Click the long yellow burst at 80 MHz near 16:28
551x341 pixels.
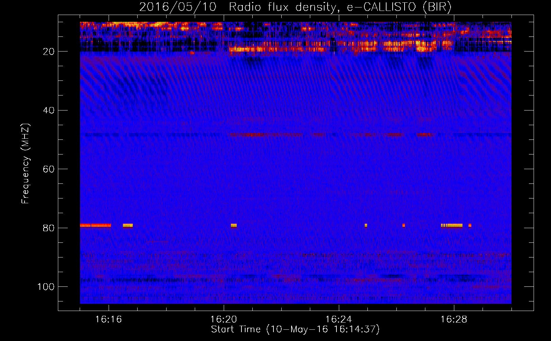[x=452, y=225]
